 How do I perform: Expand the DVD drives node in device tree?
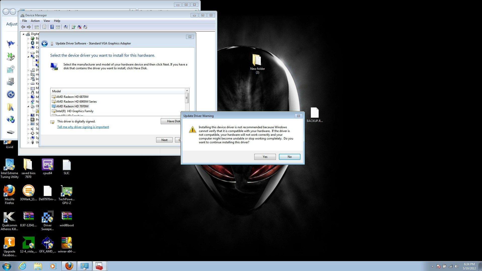[x=28, y=70]
